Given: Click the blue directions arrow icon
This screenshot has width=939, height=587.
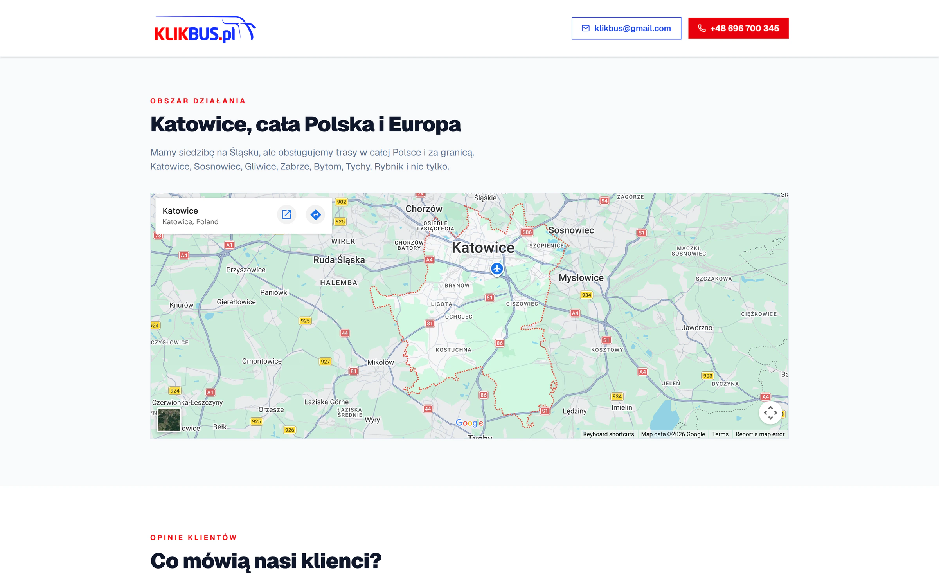Looking at the screenshot, I should [x=315, y=214].
